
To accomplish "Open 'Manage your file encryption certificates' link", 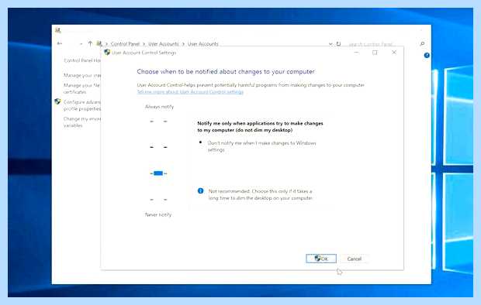I will click(x=81, y=88).
